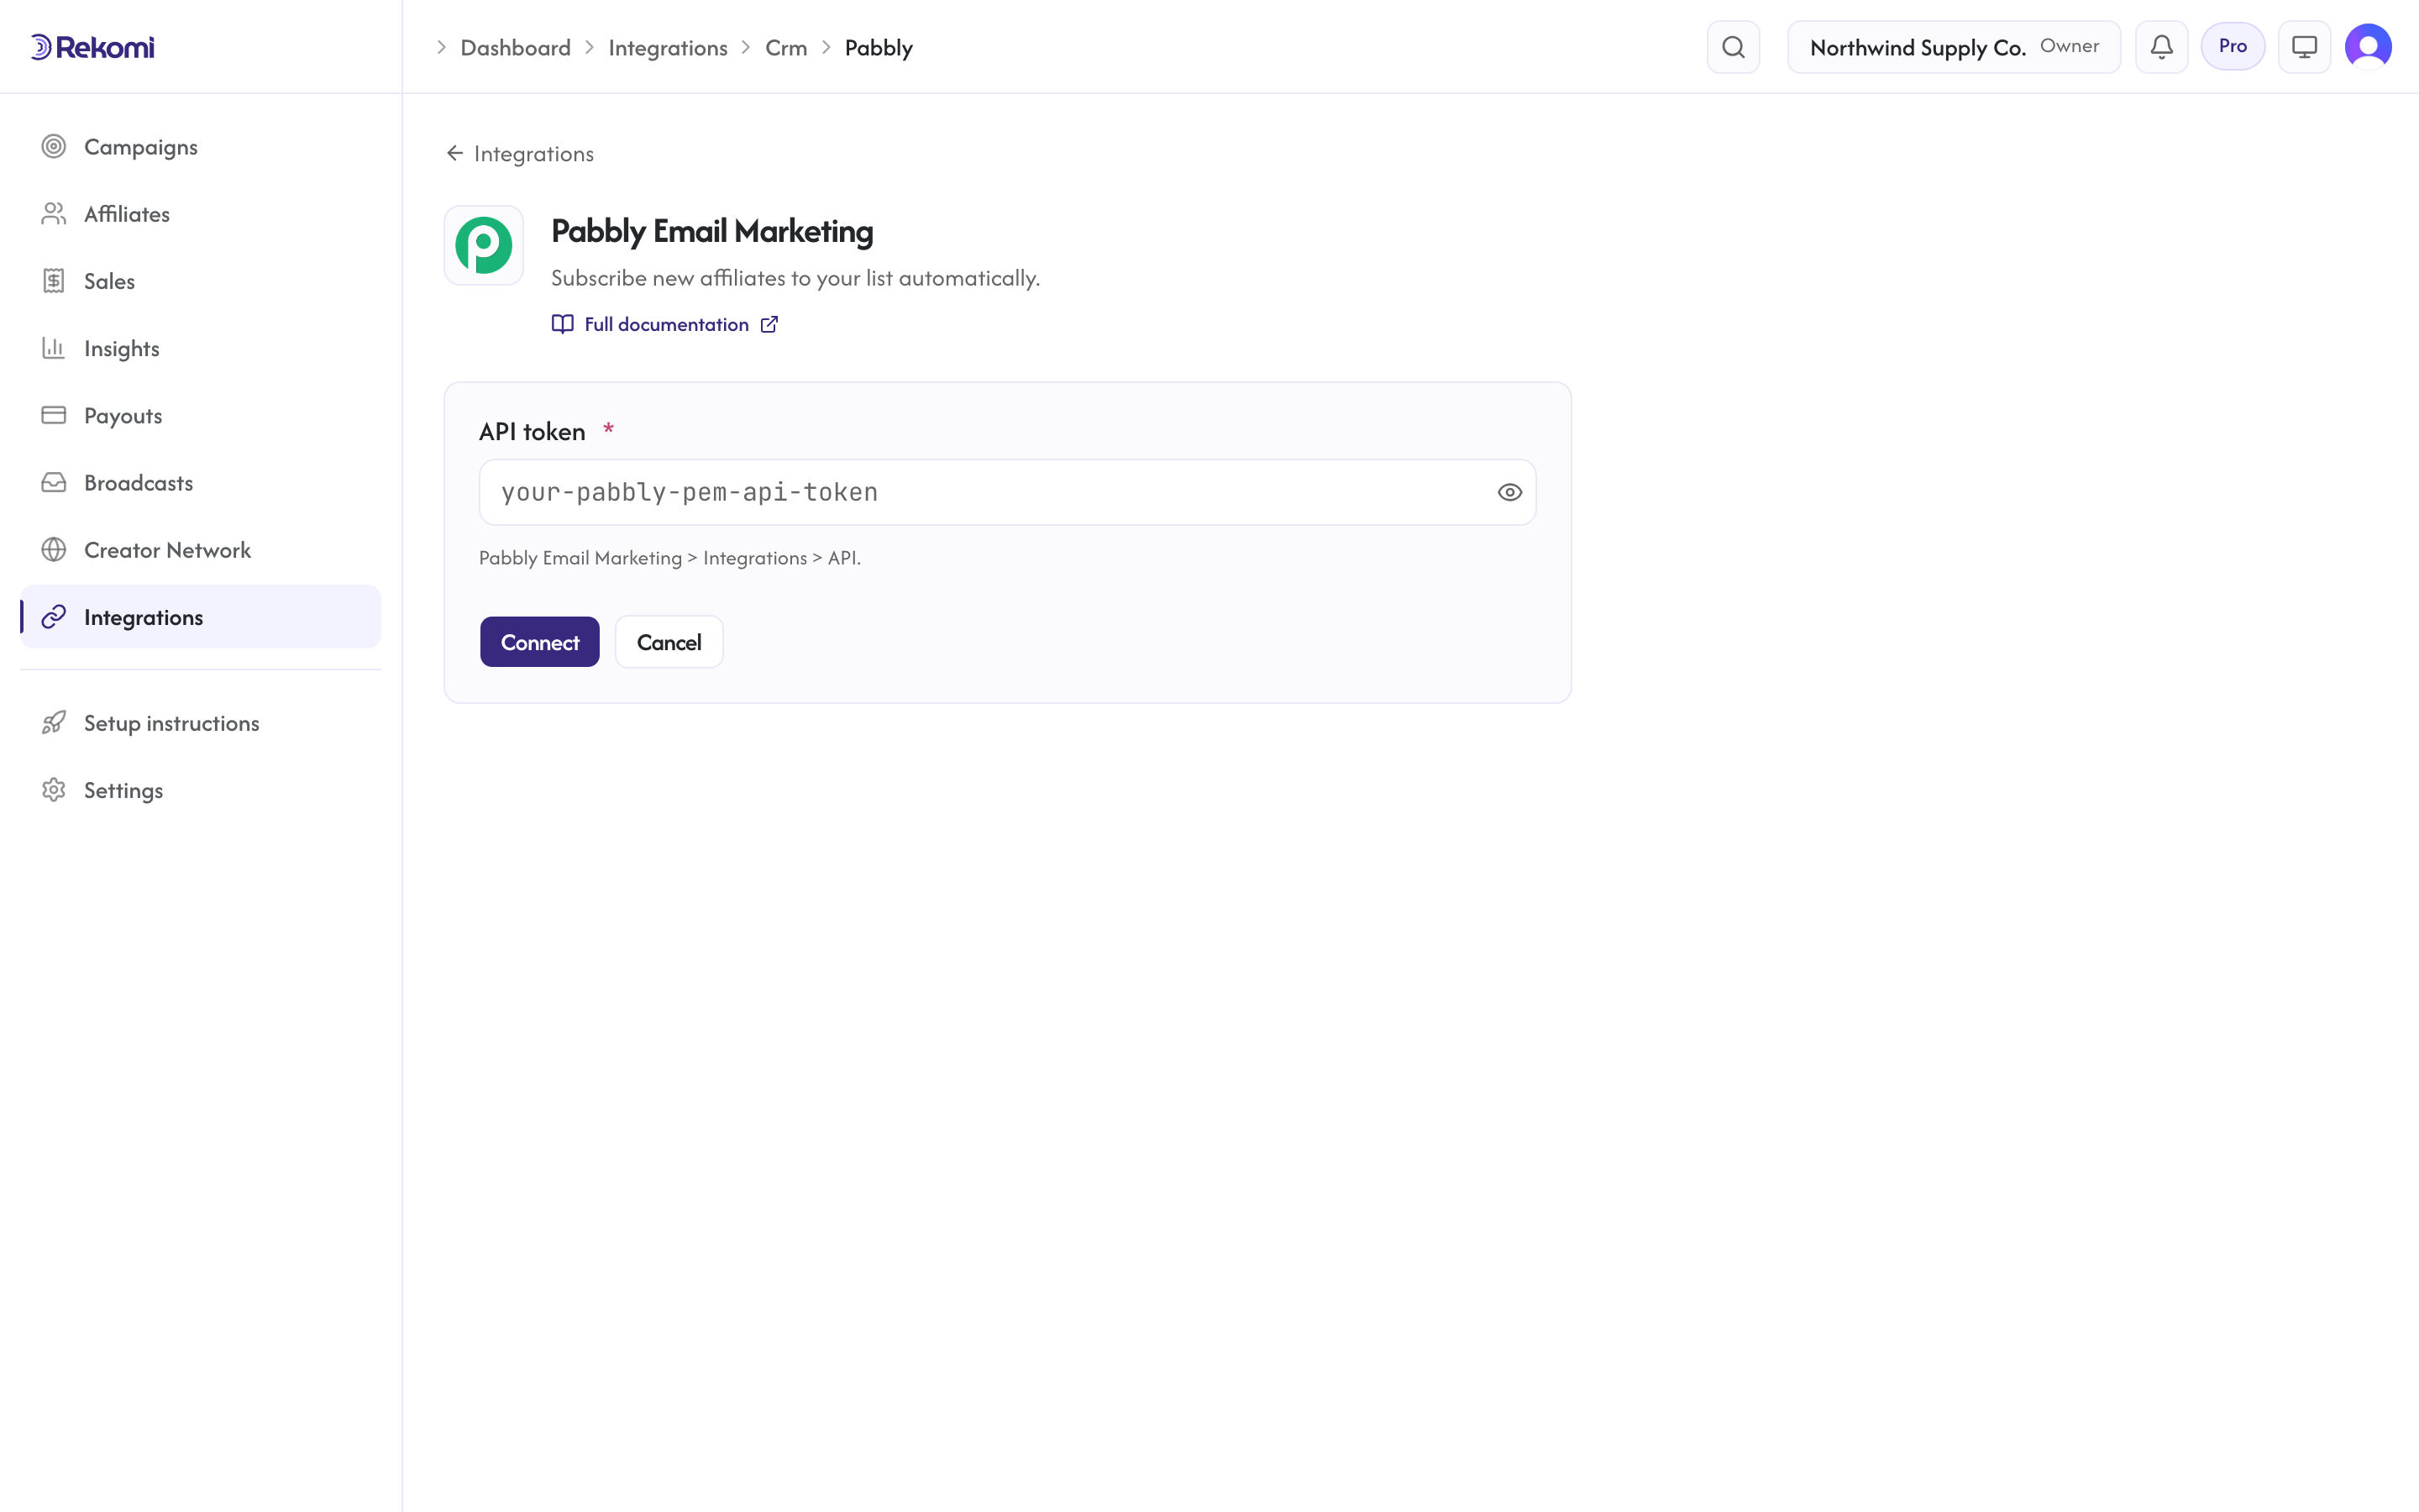Viewport: 2419px width, 1512px height.
Task: Open Setup instructions
Action: (x=200, y=723)
